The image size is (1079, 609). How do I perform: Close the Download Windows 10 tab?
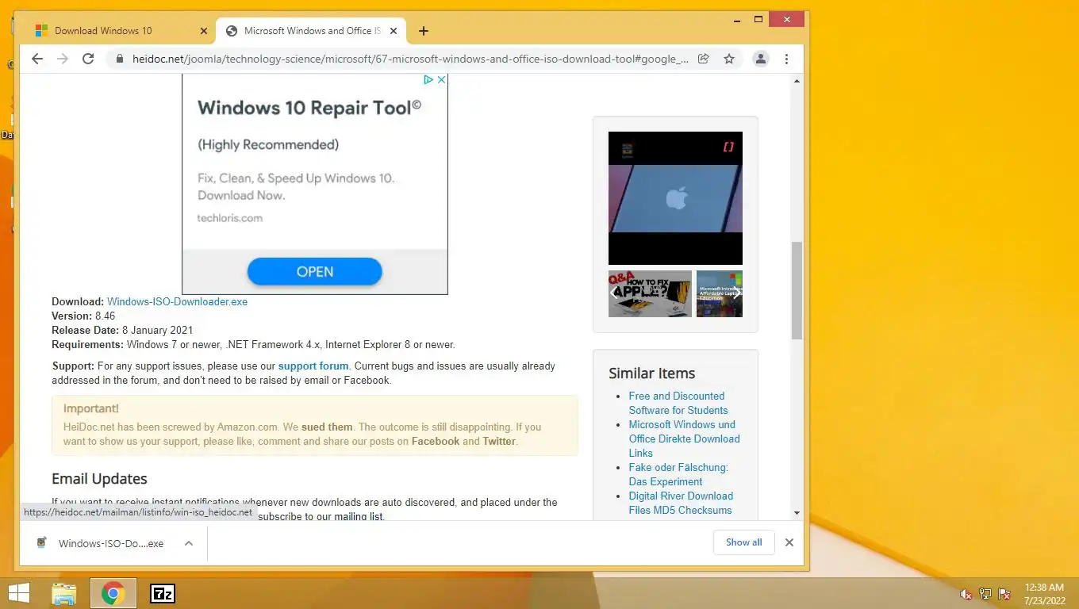[x=204, y=31]
